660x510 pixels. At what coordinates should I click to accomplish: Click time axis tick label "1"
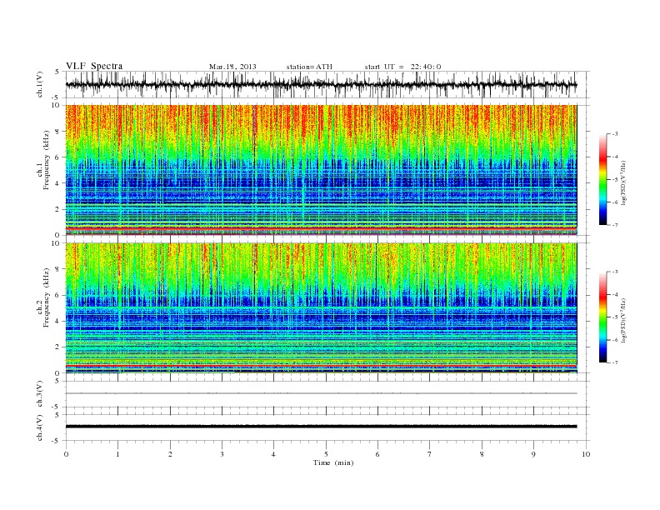[x=117, y=454]
